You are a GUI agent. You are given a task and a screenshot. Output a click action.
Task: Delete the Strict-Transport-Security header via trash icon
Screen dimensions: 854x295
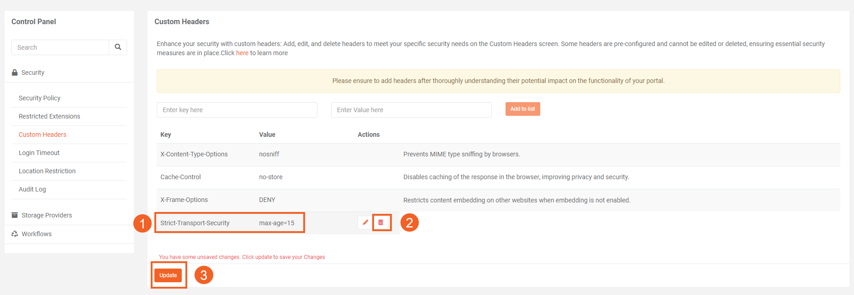click(381, 223)
